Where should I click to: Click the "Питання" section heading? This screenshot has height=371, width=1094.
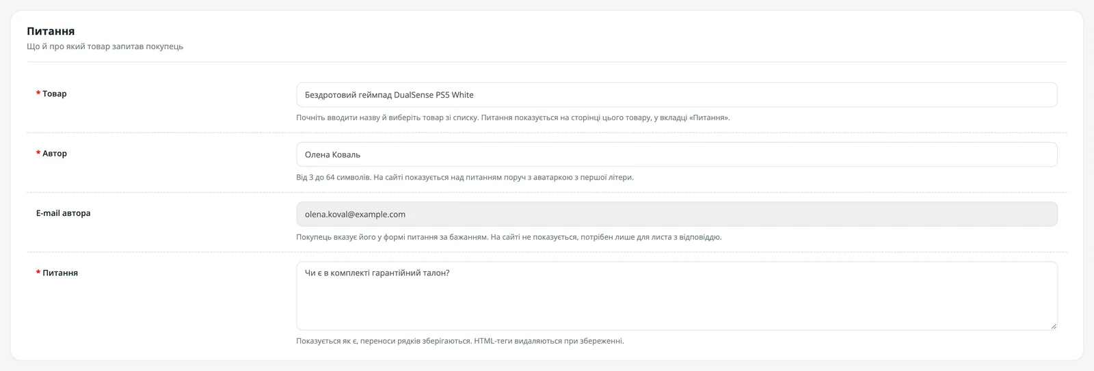(x=51, y=31)
